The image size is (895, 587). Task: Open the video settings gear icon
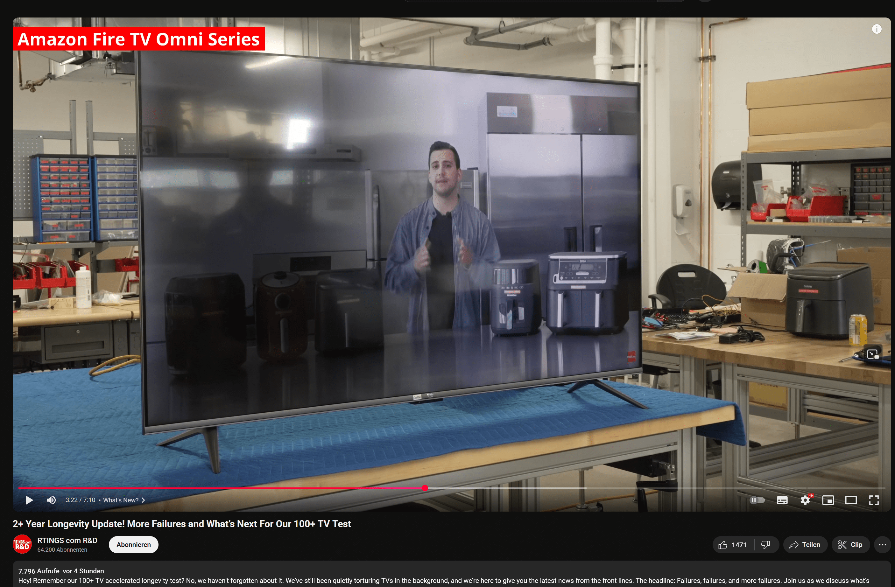(x=805, y=500)
